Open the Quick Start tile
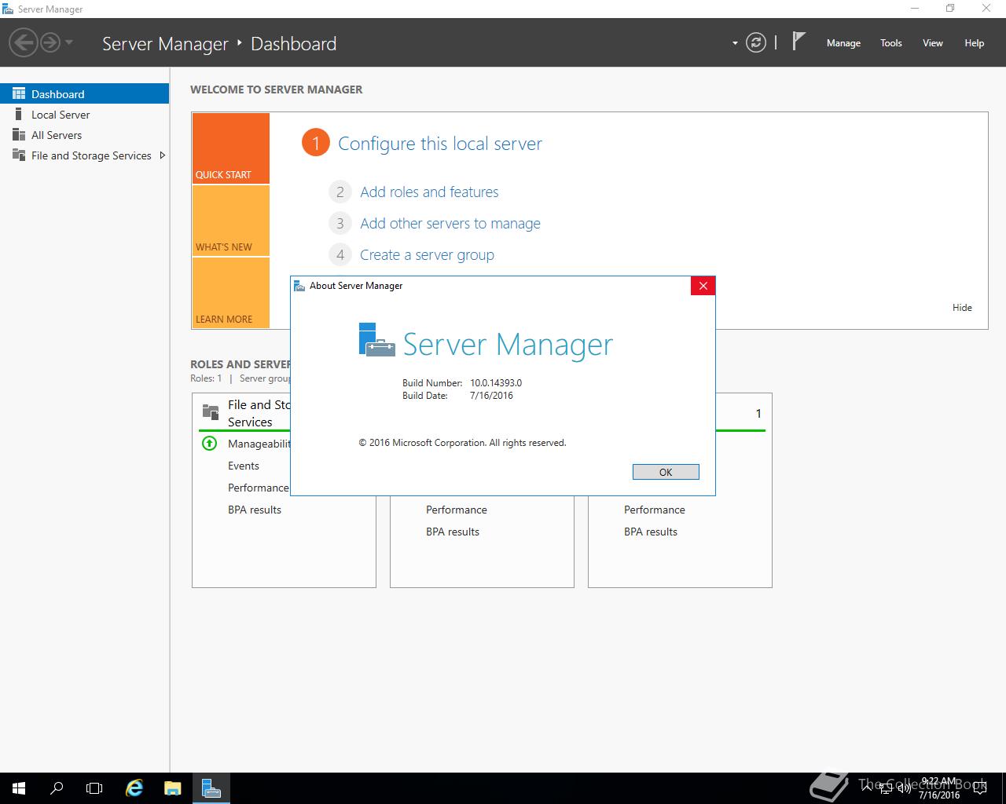 coord(231,148)
